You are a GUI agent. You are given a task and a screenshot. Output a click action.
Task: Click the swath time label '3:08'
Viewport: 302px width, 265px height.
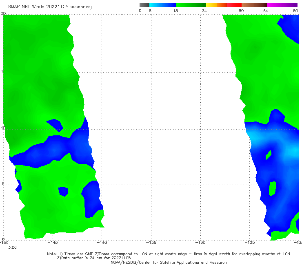[x=12, y=247]
